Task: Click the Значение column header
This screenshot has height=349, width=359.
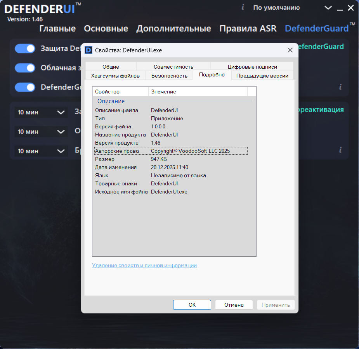Action: coord(198,92)
